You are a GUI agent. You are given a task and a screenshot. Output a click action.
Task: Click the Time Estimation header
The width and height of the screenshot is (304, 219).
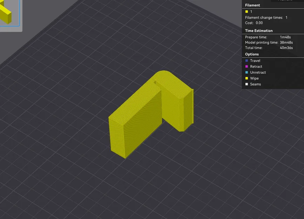click(x=259, y=30)
